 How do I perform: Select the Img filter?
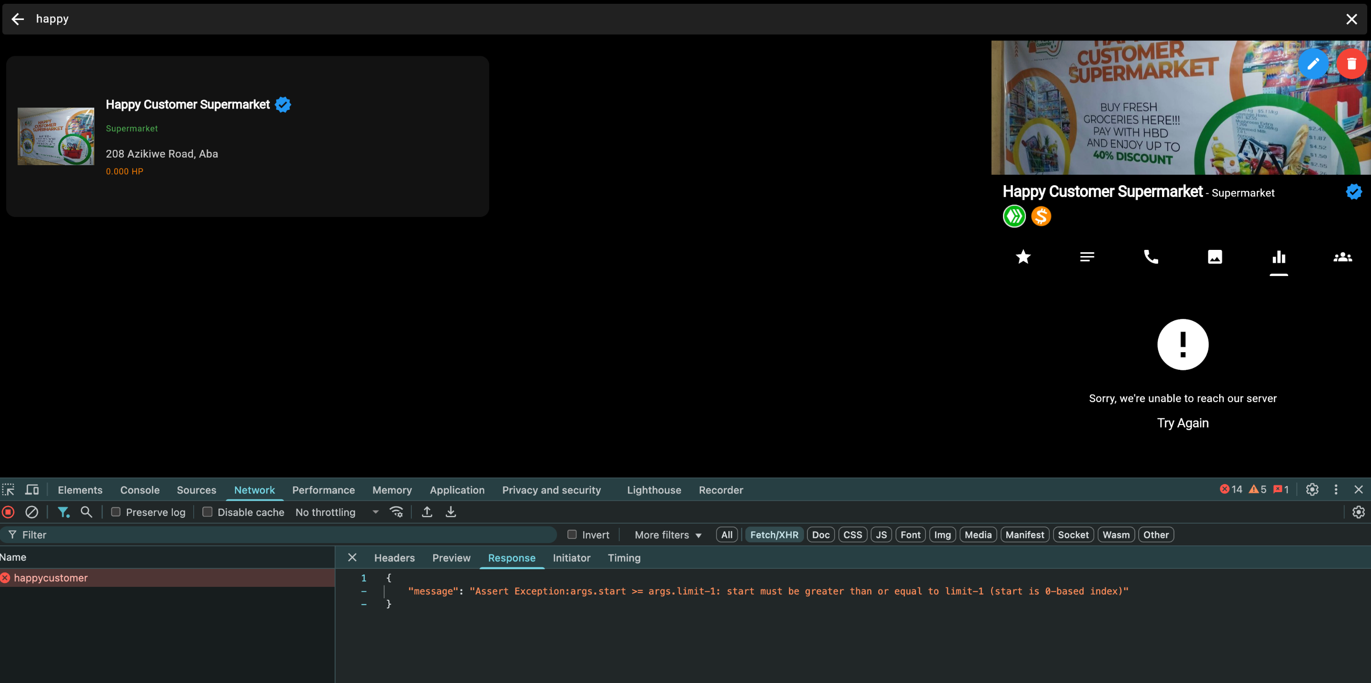[942, 535]
